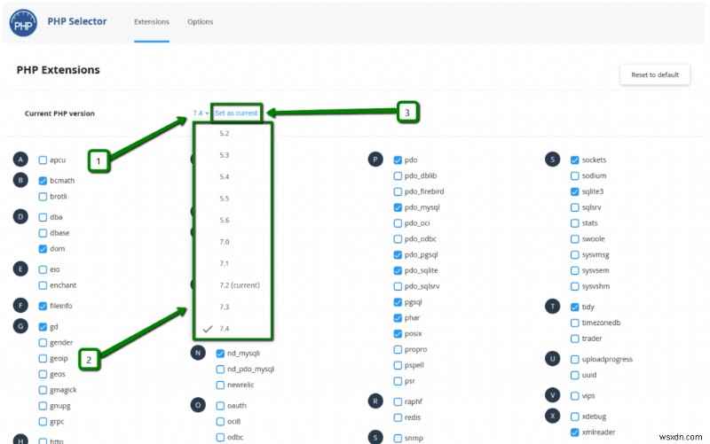This screenshot has height=444, width=710.
Task: Enable the sodium extension checkbox
Action: click(x=574, y=175)
